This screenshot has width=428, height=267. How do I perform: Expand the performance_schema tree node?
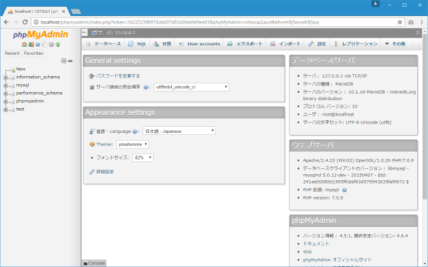(5, 93)
